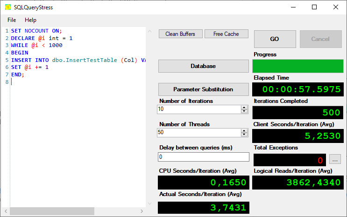Click the Number of Threads input field

tap(198, 133)
